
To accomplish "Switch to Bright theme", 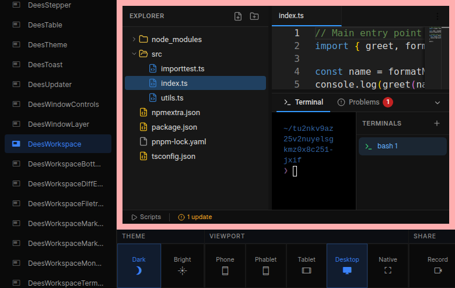I will tap(183, 265).
